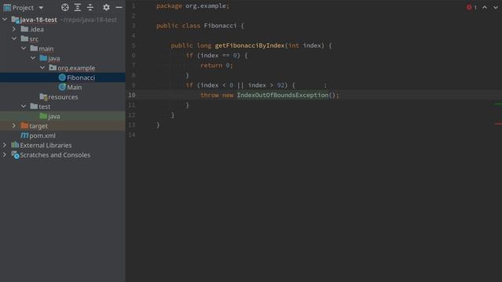502x282 pixels.
Task: Click the Expand All icon in Project panel
Action: (78, 7)
